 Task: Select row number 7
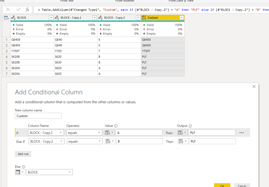click(x=7, y=74)
